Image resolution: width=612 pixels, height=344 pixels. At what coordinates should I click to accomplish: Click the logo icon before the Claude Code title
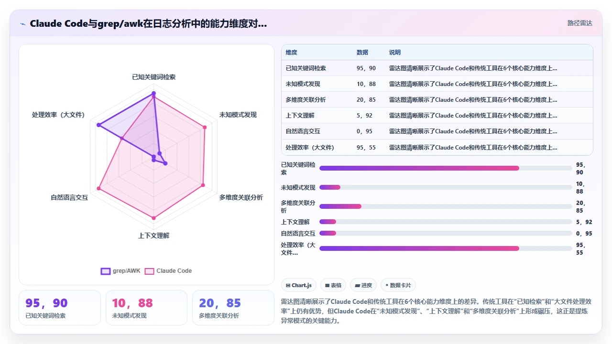tap(22, 23)
